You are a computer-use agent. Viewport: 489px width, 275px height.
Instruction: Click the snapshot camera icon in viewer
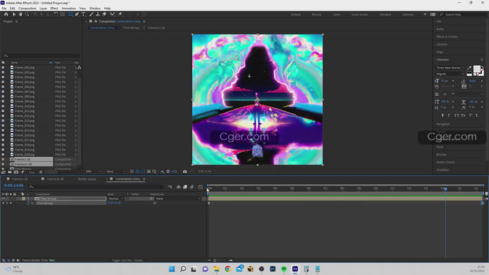tap(185, 172)
